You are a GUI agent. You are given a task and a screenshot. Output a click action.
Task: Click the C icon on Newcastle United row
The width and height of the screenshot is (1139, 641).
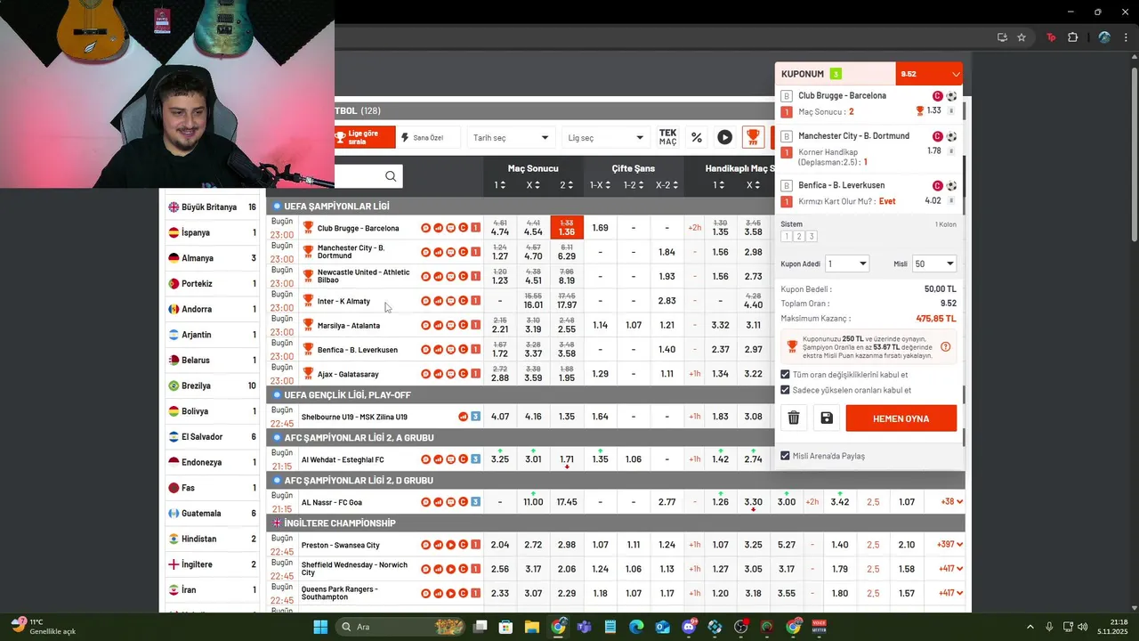pyautogui.click(x=463, y=276)
